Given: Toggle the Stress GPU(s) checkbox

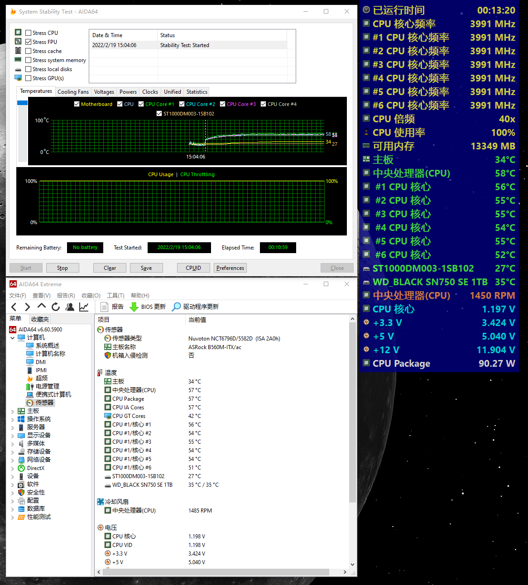Looking at the screenshot, I should coord(29,78).
